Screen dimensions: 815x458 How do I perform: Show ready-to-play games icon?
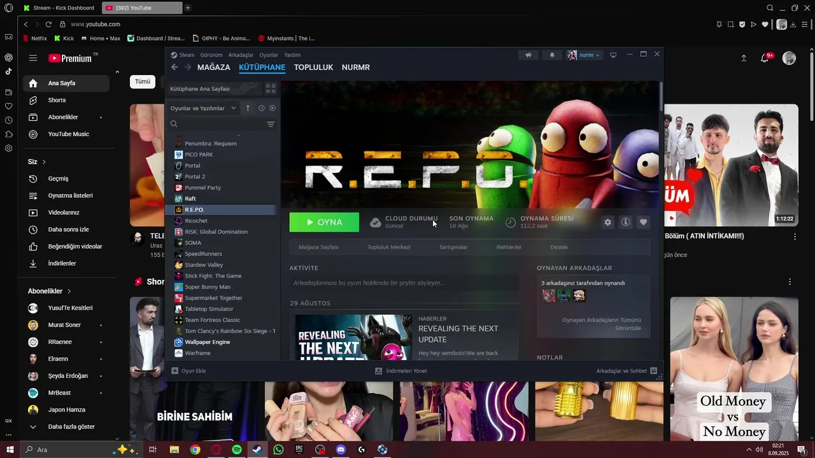point(273,108)
